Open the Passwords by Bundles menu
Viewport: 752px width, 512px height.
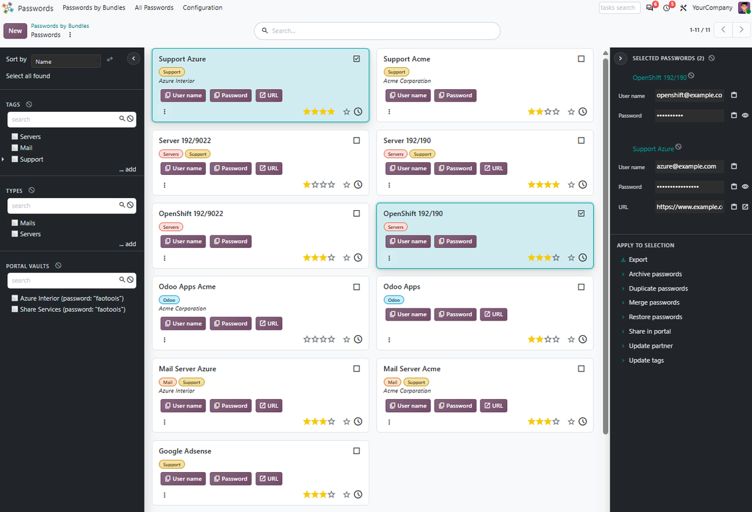[x=94, y=8]
